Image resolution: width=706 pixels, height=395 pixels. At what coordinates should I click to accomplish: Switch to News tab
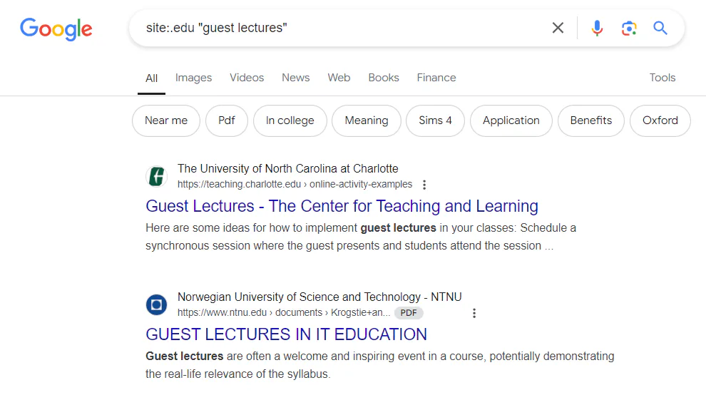point(296,78)
